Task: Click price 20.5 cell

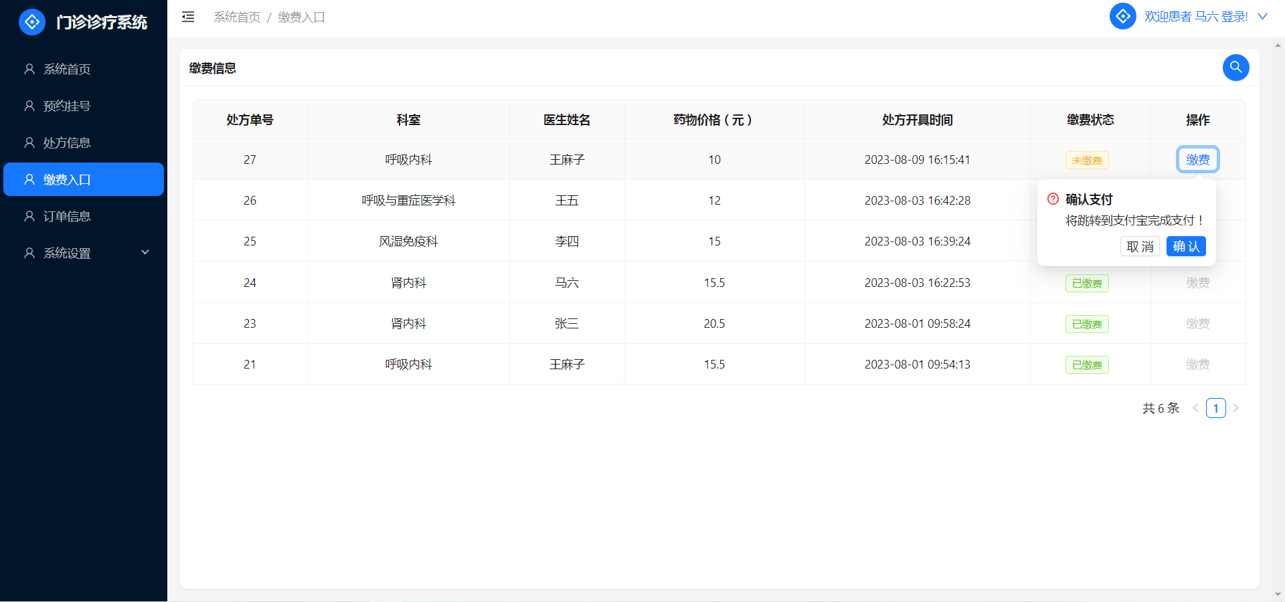Action: [714, 323]
